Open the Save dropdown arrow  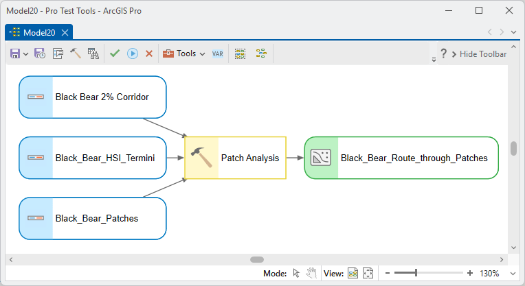point(26,53)
